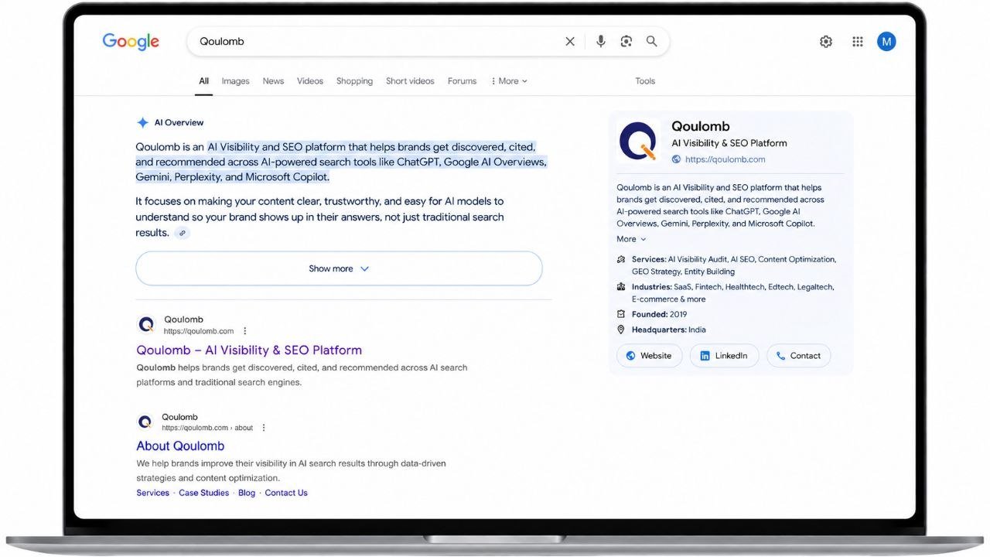The width and height of the screenshot is (990, 557).
Task: Open the About Qoulomb result link
Action: (180, 446)
